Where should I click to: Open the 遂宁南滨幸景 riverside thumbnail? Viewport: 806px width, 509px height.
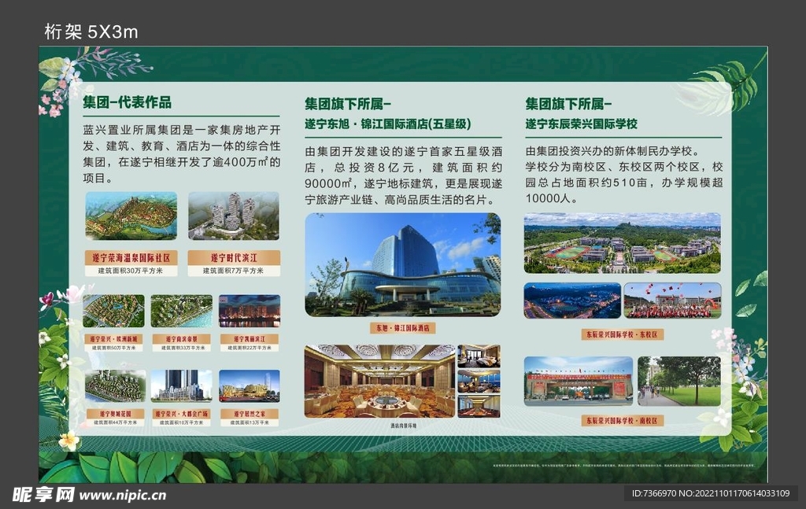click(x=182, y=311)
